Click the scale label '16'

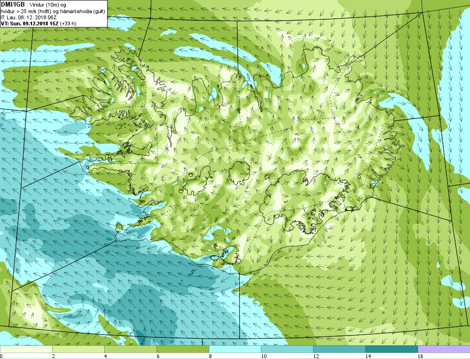[x=420, y=356]
